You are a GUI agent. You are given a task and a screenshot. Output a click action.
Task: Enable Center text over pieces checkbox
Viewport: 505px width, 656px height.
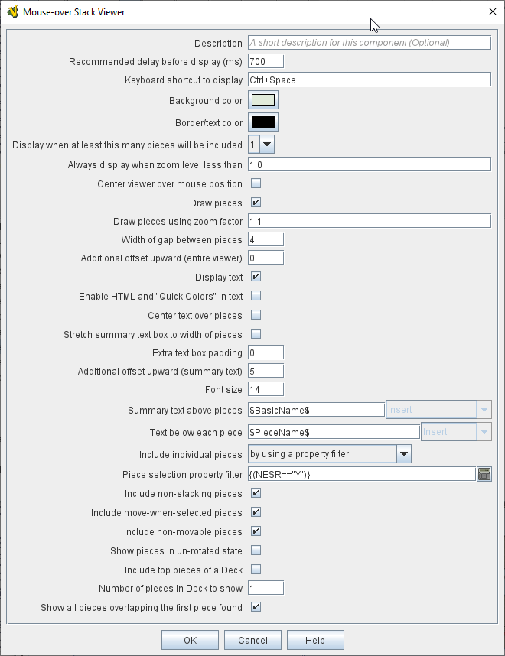(x=256, y=314)
